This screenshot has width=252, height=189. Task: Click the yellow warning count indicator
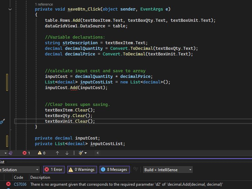pyautogui.click(x=42, y=153)
